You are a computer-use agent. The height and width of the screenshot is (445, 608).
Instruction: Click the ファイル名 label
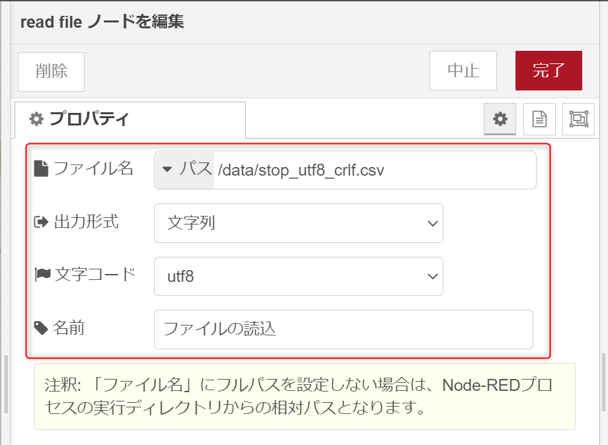click(x=93, y=168)
